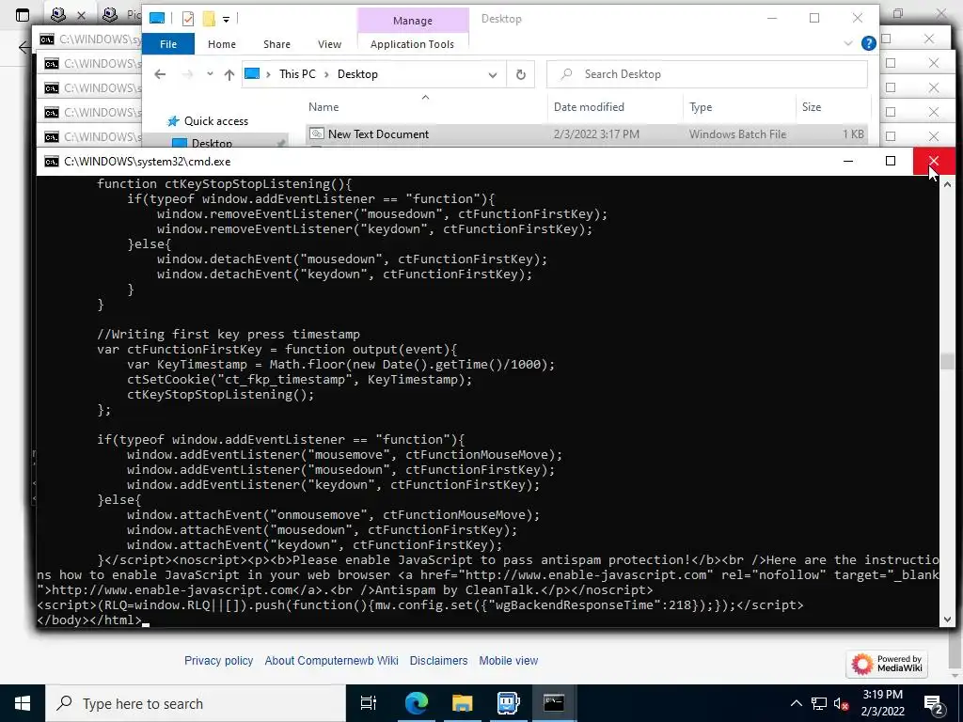Click the muted volume tray icon
Image resolution: width=963 pixels, height=722 pixels.
[842, 704]
